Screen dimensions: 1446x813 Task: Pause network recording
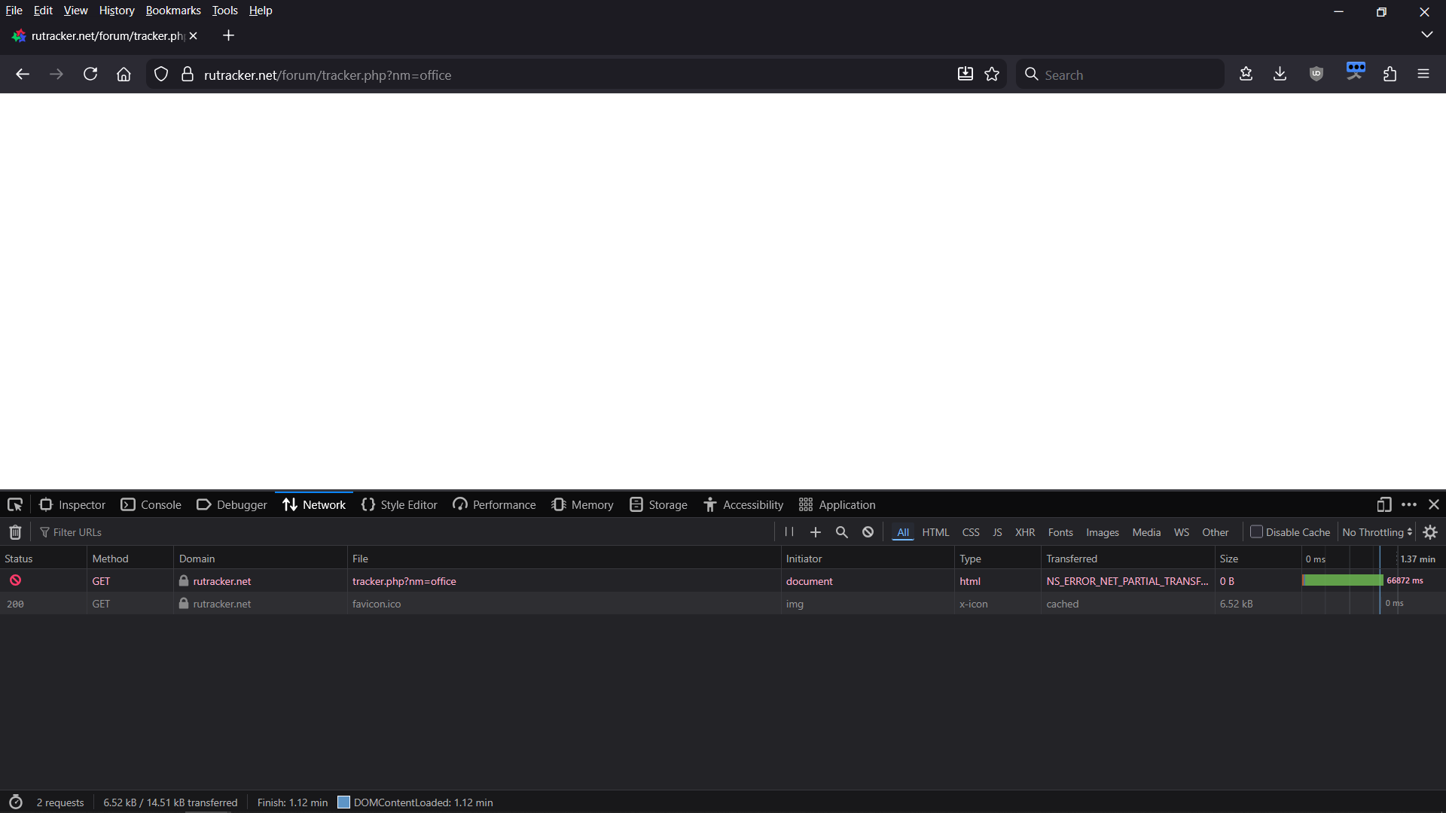789,531
